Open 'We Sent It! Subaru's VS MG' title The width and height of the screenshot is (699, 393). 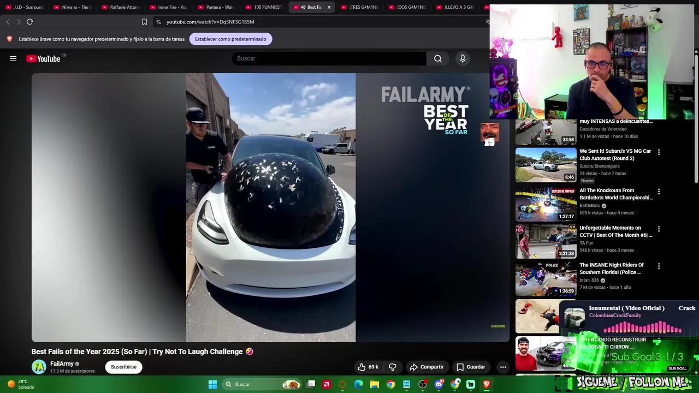point(615,154)
